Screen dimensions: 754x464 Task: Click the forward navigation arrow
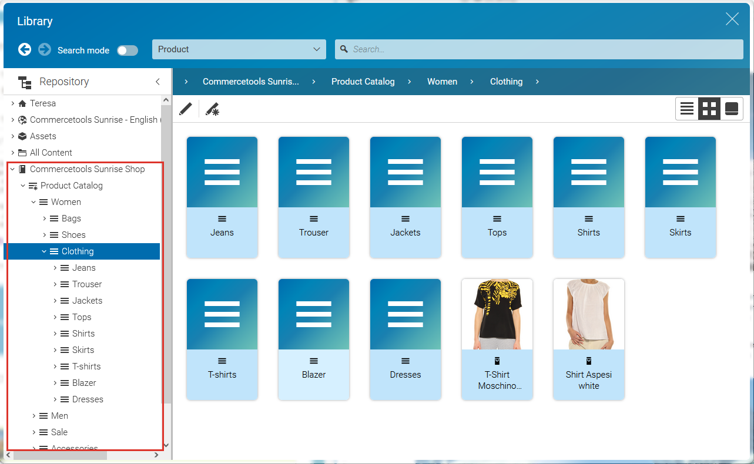pos(45,49)
